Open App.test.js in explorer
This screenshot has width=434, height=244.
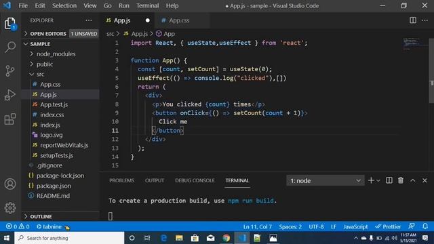pyautogui.click(x=54, y=104)
